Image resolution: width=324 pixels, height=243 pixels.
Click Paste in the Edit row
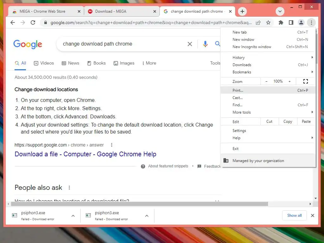tap(306, 121)
